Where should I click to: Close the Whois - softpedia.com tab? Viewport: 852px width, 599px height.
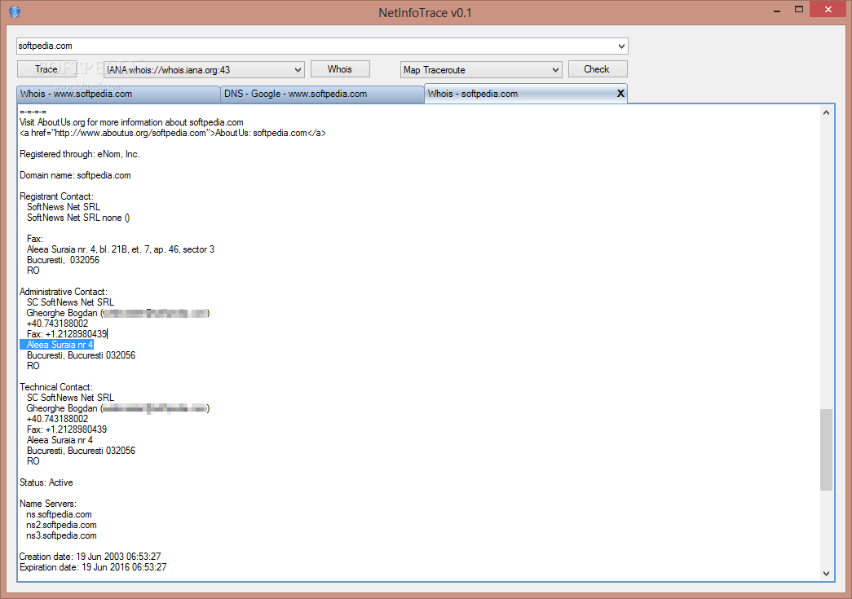(620, 94)
